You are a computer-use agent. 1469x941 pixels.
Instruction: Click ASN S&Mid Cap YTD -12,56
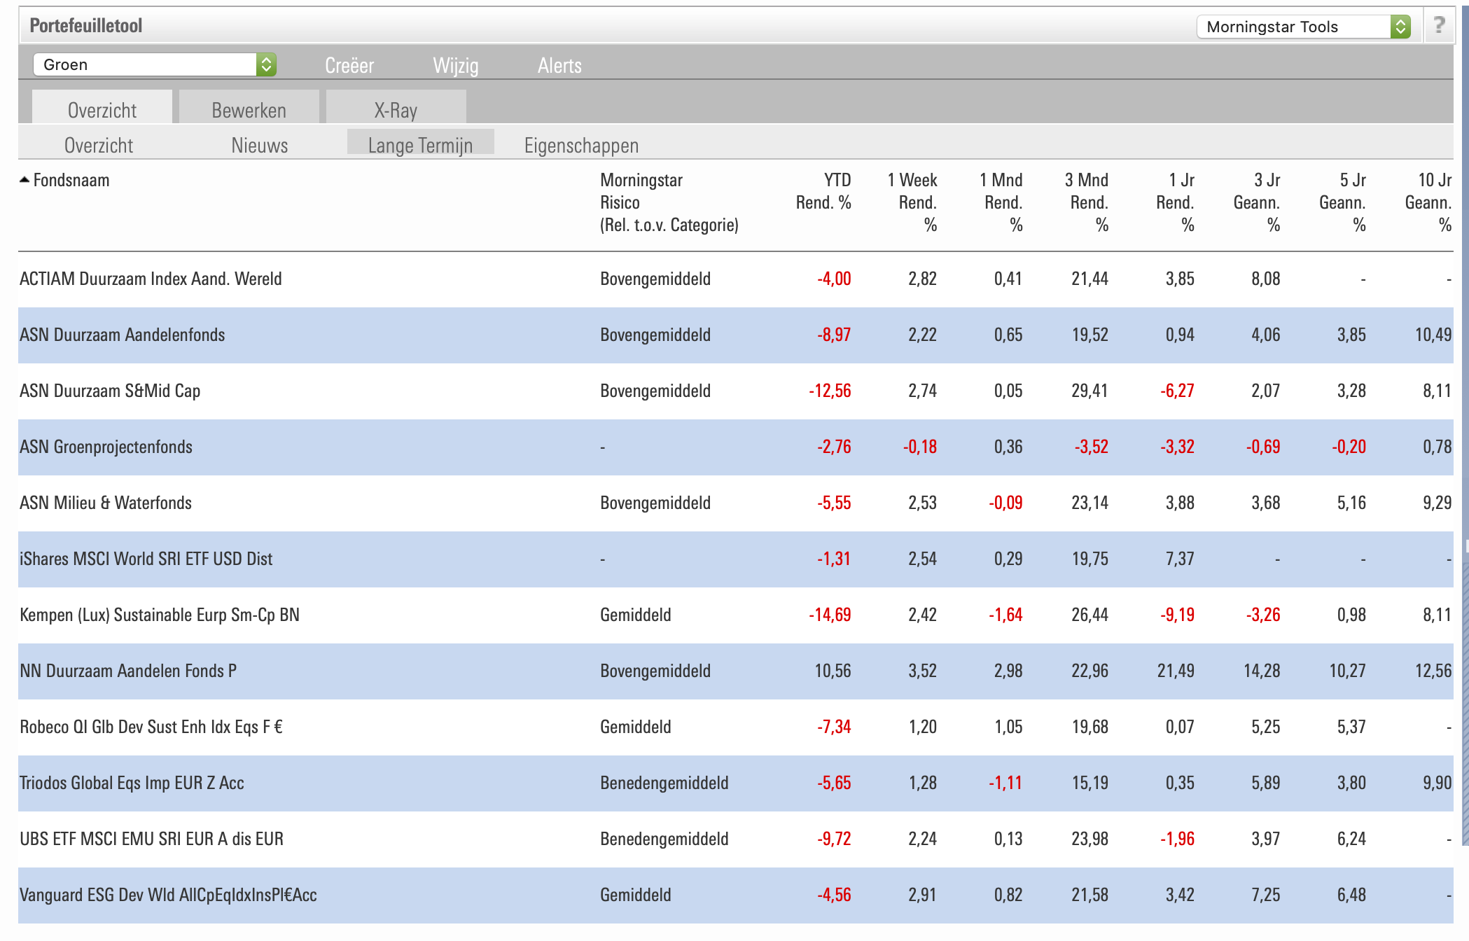coord(830,391)
